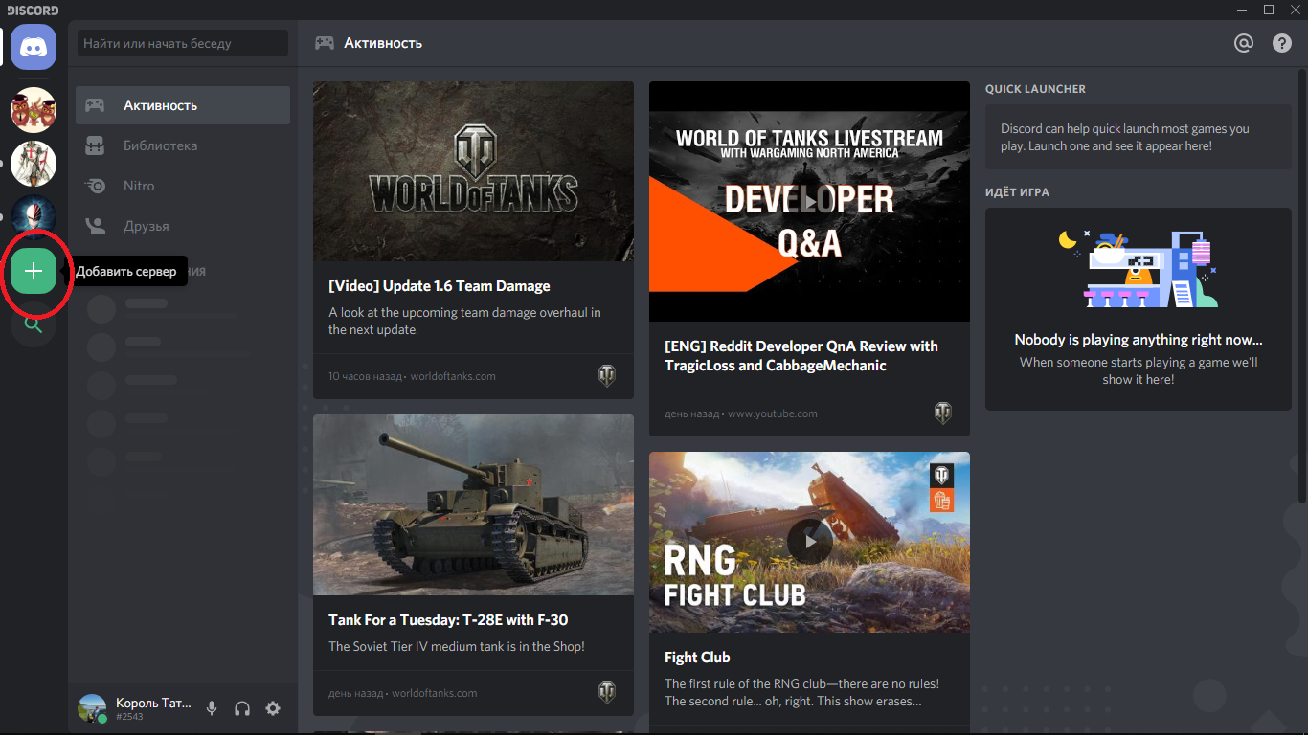Open the Fight Club card title
The width and height of the screenshot is (1308, 737).
point(697,658)
